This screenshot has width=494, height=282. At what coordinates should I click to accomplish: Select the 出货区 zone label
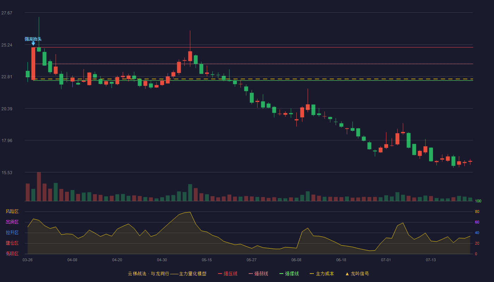click(x=12, y=222)
